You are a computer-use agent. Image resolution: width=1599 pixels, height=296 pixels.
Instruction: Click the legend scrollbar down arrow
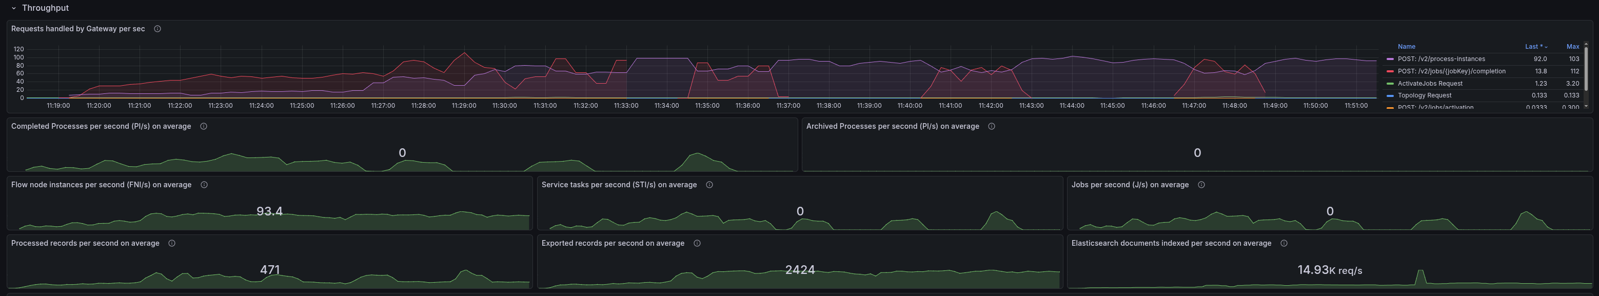(x=1586, y=106)
